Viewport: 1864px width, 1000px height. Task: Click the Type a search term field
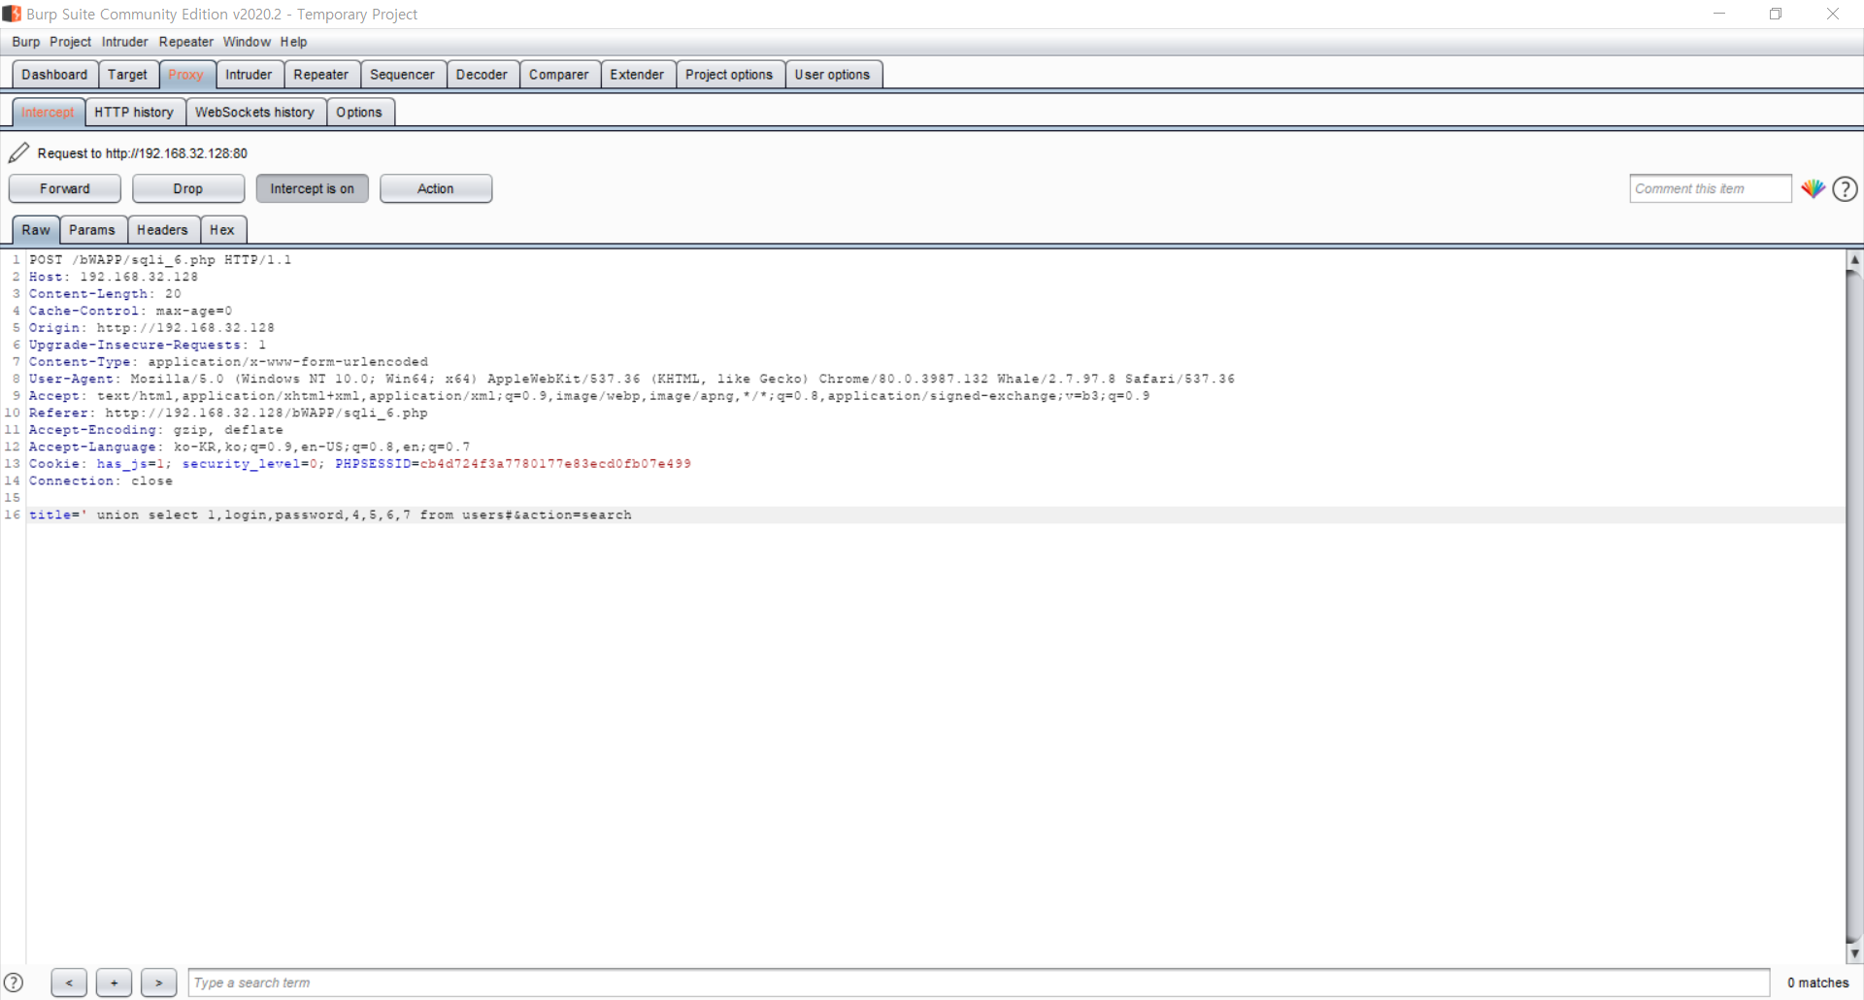pos(979,983)
